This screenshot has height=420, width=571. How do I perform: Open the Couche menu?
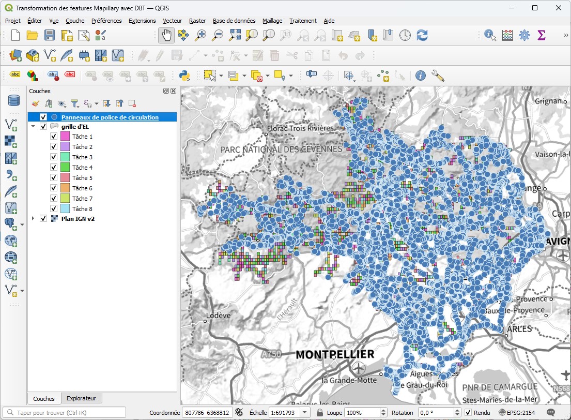tap(75, 21)
